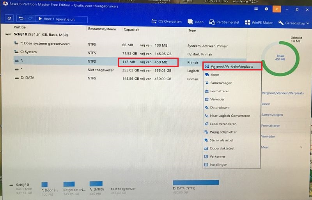Select Vergroot/Verklein/Verplaats in the context menu
This screenshot has height=200, width=312.
click(x=232, y=66)
